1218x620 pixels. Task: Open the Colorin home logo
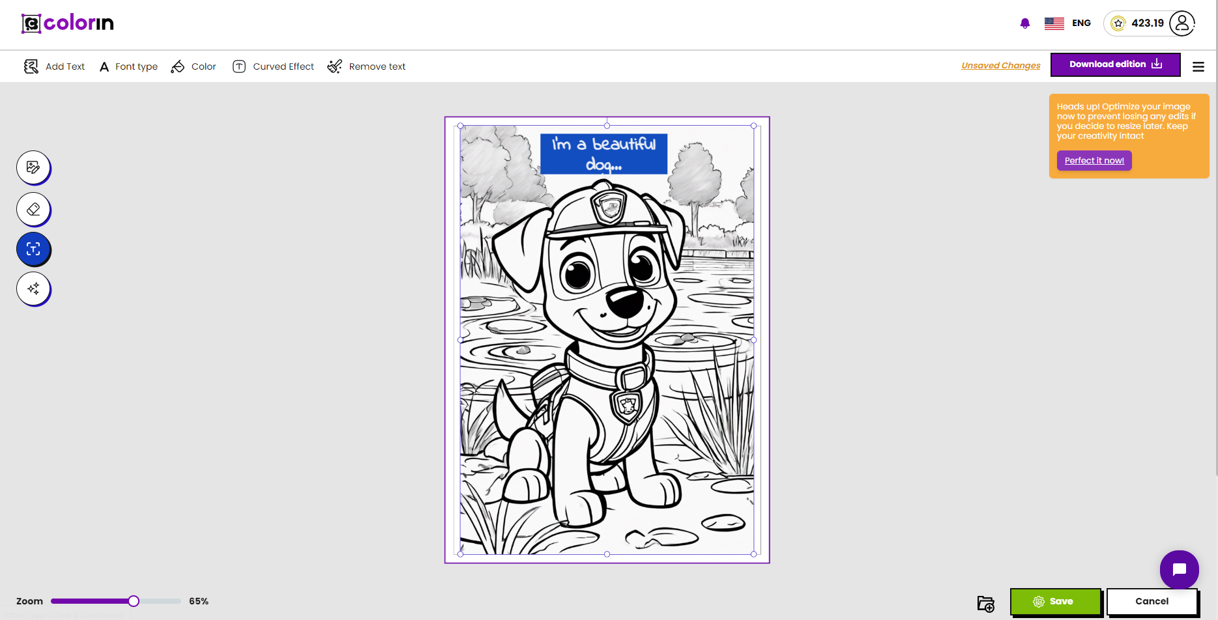[68, 23]
